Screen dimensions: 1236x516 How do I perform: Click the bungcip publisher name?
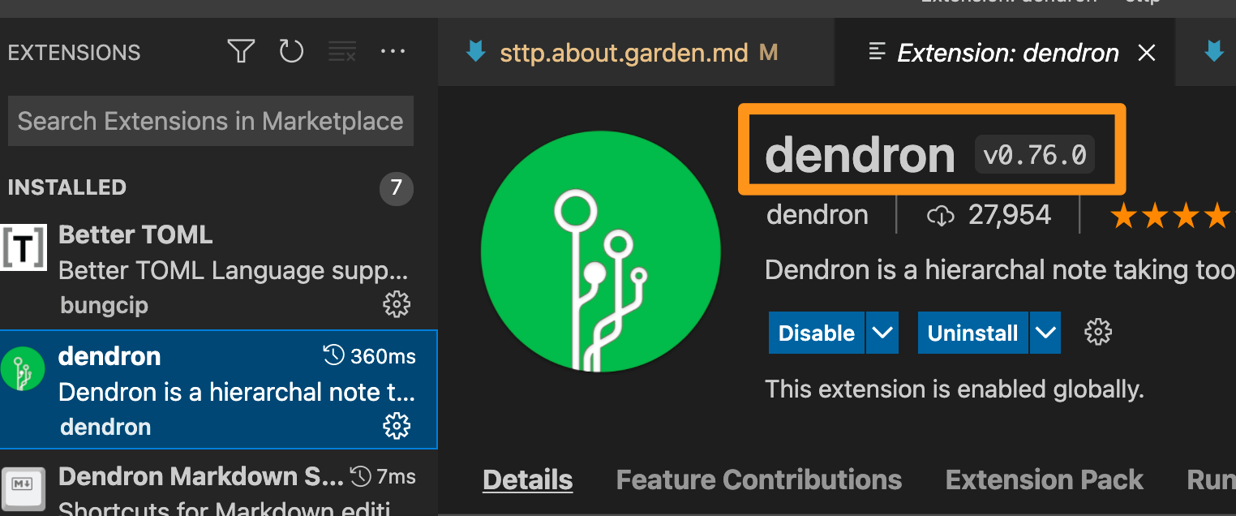(104, 306)
